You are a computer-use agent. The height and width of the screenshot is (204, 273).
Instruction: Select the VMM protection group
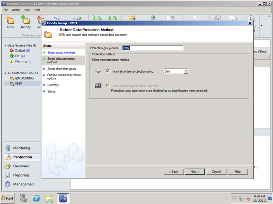point(19,84)
